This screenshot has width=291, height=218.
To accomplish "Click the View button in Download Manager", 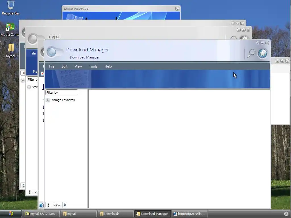I will [54, 205].
